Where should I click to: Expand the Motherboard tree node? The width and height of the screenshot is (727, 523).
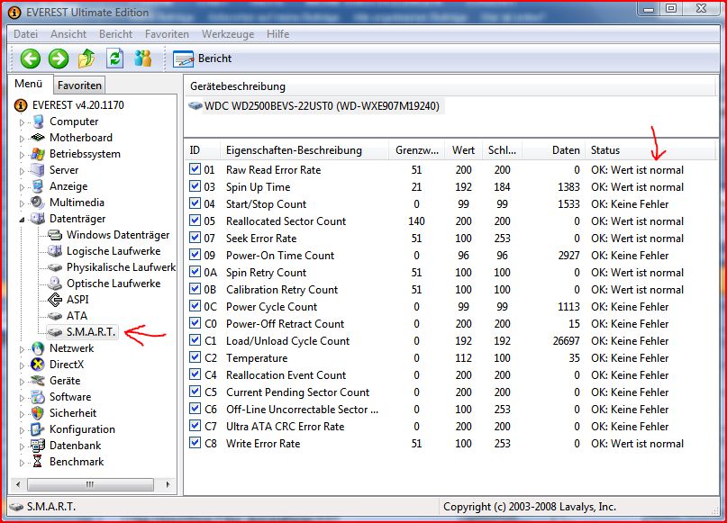coord(22,139)
